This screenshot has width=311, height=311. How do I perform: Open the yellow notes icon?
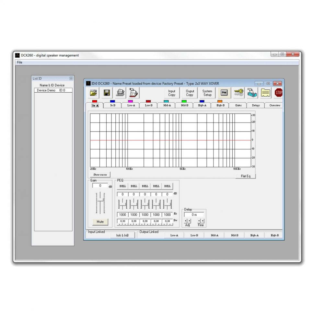click(265, 93)
